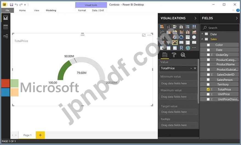Expand the Date table in Fields
Screen dimensions: 241x145
[x=202, y=34]
